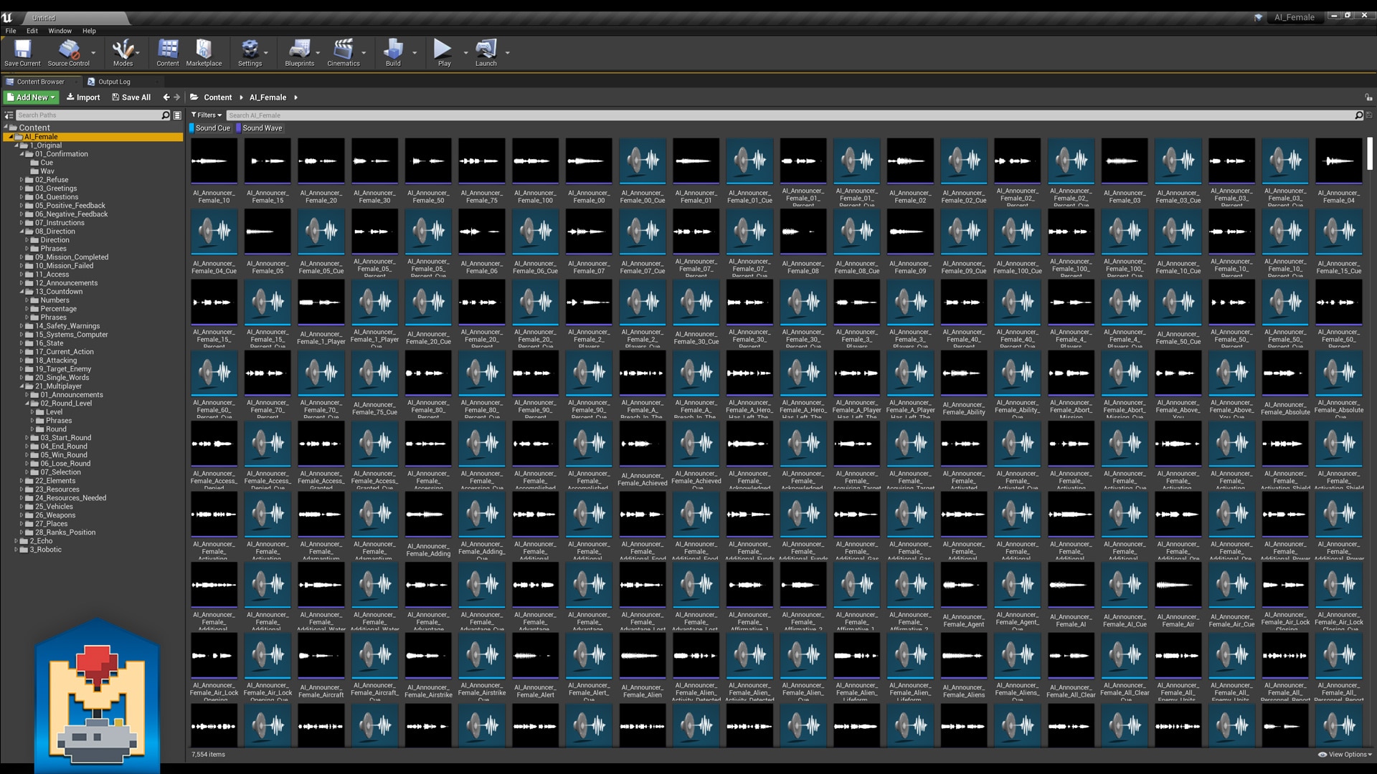Open the Cinematics toolbar icon

344,50
